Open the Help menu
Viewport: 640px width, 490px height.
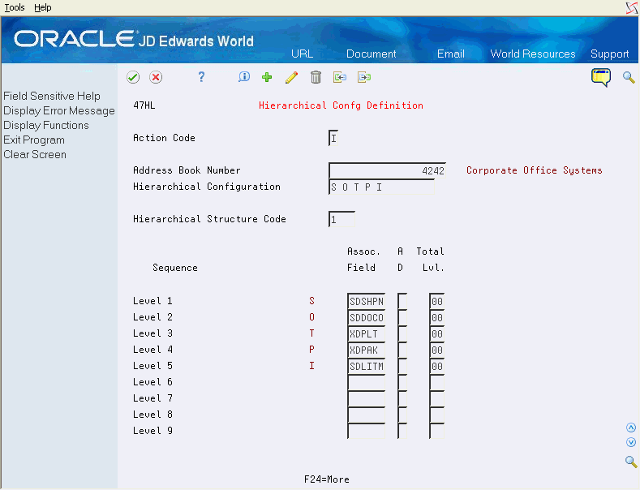click(x=43, y=7)
